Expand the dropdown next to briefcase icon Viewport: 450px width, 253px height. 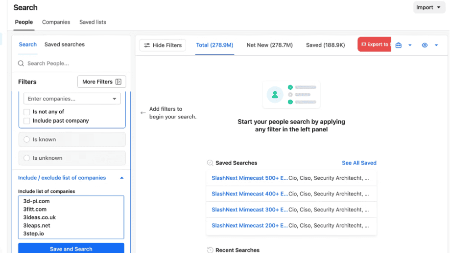[x=410, y=45]
